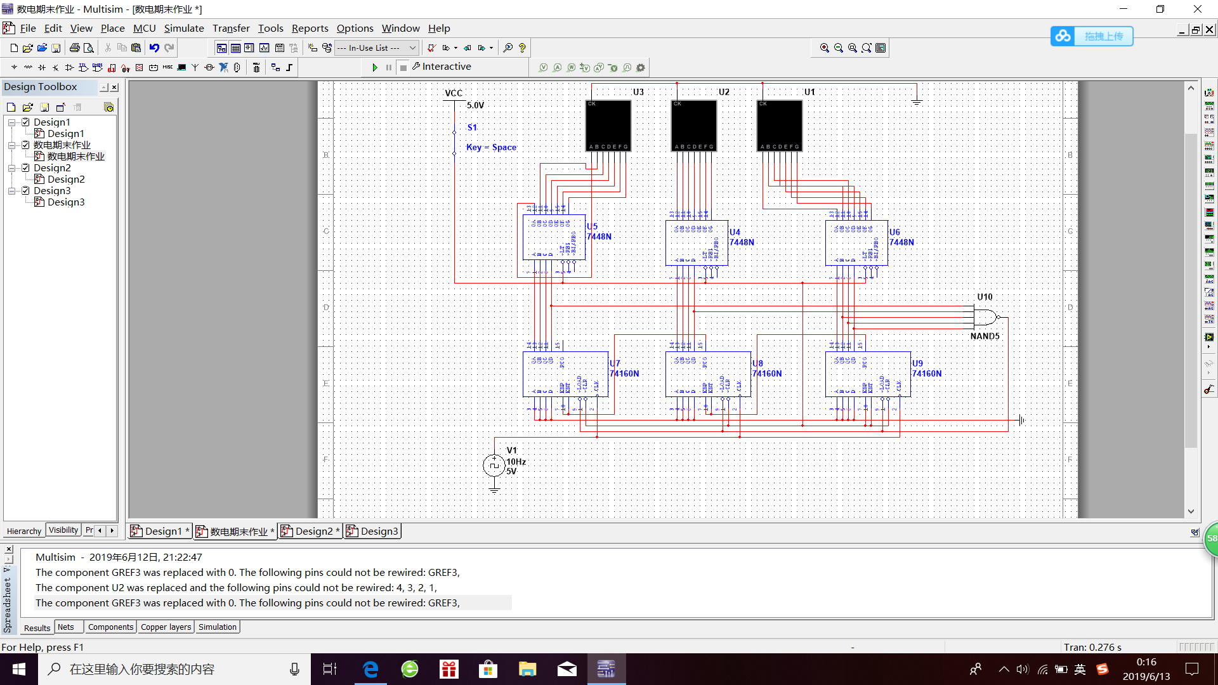Click the Run simulation play button
The image size is (1218, 685).
[375, 67]
